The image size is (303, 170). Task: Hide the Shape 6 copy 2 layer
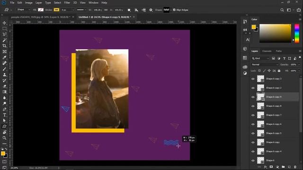253,88
